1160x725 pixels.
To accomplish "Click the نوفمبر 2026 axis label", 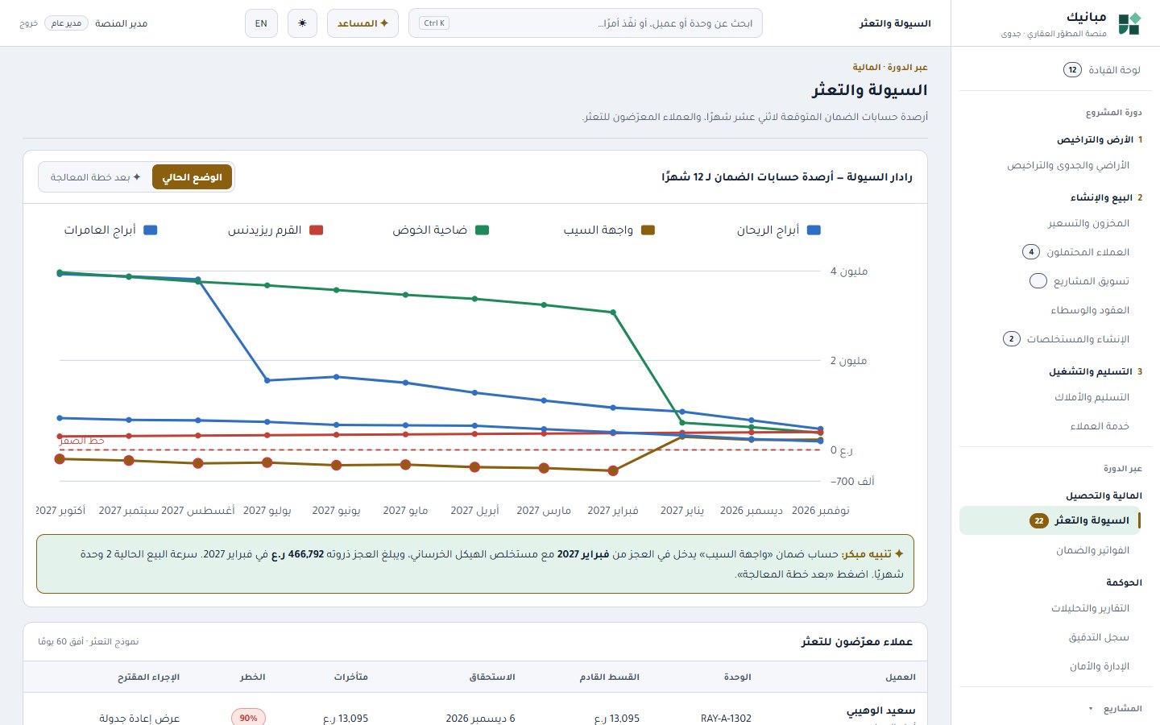I will tap(821, 511).
